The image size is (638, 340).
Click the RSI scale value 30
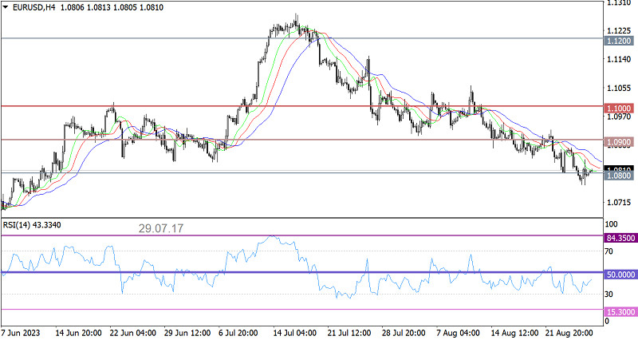click(609, 294)
